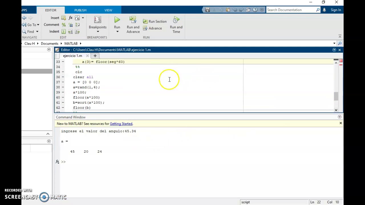Open the Breakpoints dropdown arrow
This screenshot has width=365, height=205.
pos(98,32)
